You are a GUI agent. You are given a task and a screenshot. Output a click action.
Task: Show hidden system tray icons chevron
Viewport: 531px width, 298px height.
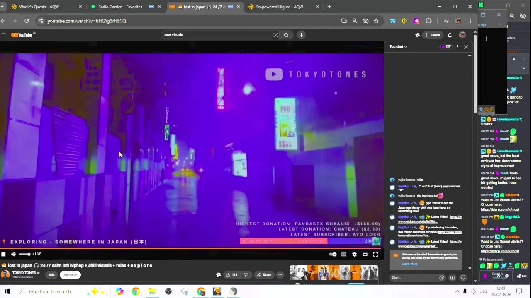click(457, 291)
